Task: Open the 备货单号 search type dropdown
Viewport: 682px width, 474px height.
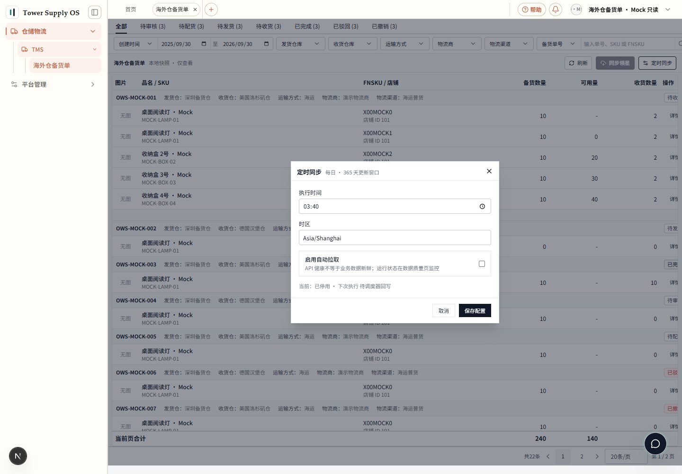Action: pos(558,44)
